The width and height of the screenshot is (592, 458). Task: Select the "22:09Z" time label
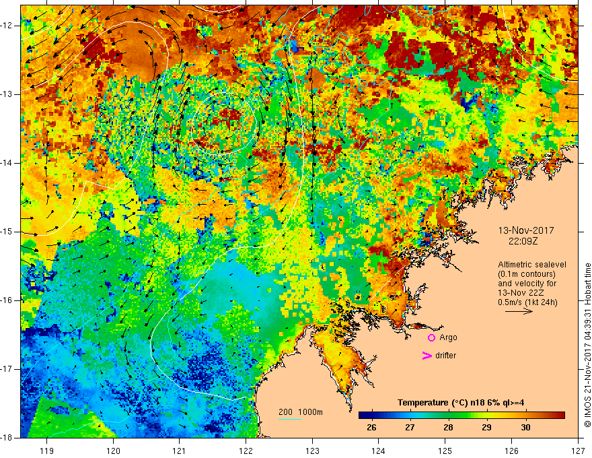point(523,241)
